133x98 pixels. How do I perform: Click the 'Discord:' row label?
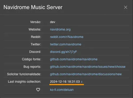click(35, 52)
